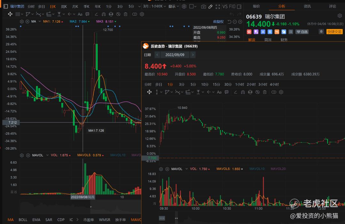Expand more minute periods arrow after 5分
The width and height of the screenshot is (345, 224).
139,7
